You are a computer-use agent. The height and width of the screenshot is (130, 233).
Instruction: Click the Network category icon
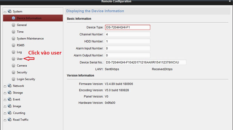(10, 86)
